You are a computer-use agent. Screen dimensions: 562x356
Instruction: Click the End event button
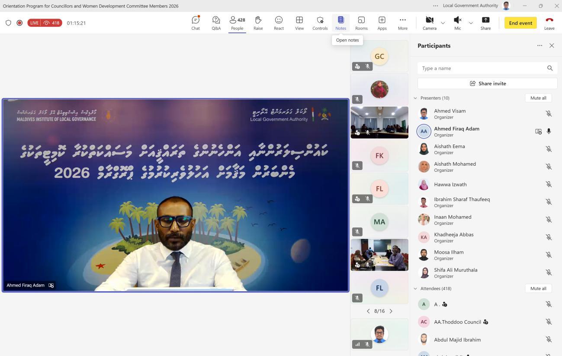click(520, 23)
